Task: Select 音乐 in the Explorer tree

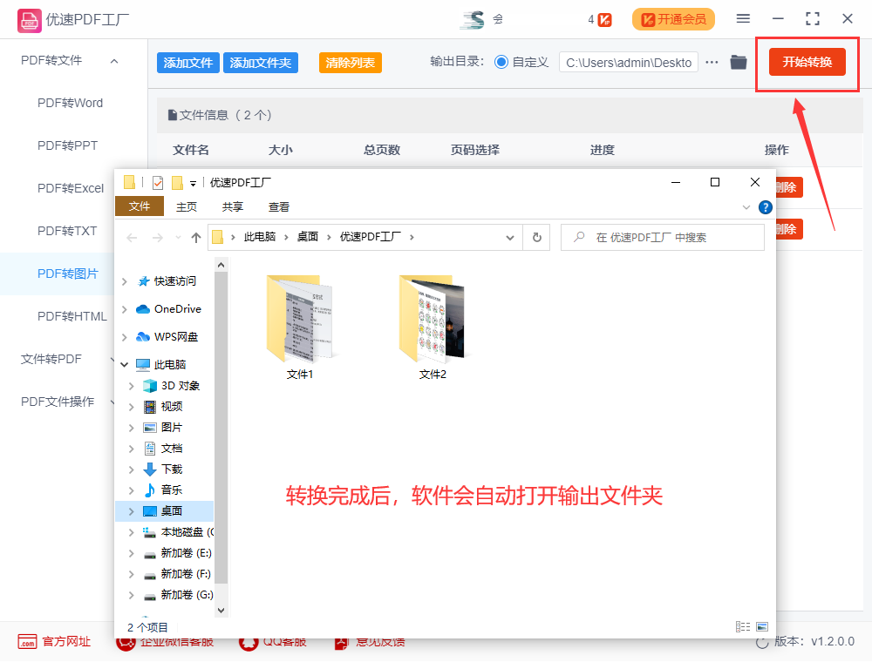Action: tap(164, 490)
